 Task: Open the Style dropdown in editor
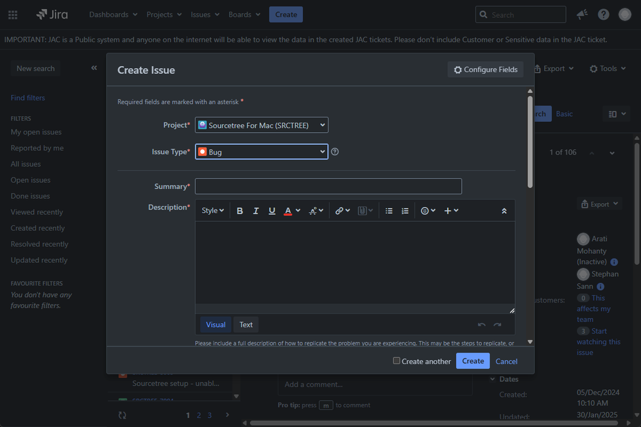[x=212, y=211]
